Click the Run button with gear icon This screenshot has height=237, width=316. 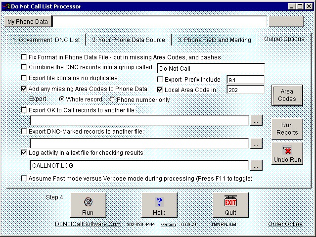(88, 205)
